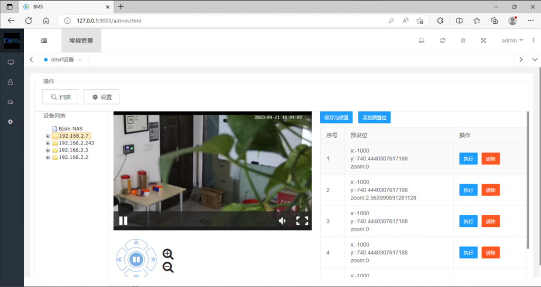
Task: Click the laptop screen icon in header
Action: (421, 41)
